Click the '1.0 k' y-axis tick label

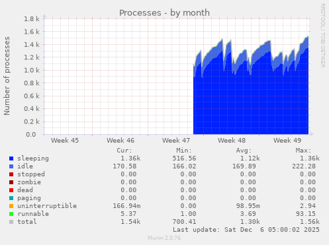(32, 71)
